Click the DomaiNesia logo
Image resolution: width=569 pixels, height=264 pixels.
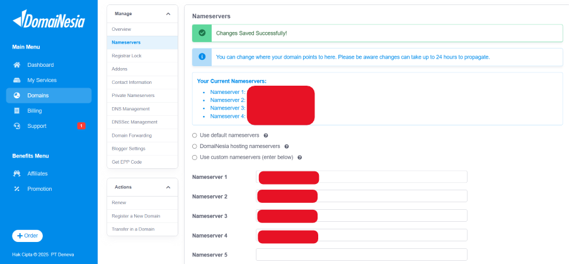coord(49,21)
